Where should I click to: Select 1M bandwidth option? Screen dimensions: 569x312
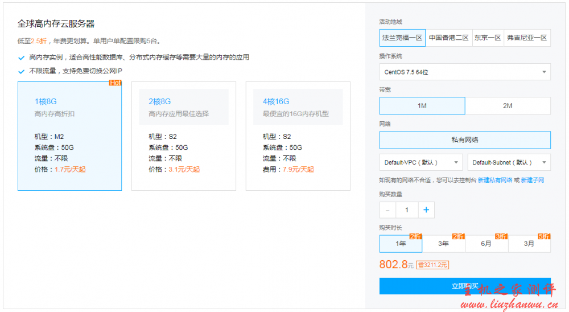point(422,106)
